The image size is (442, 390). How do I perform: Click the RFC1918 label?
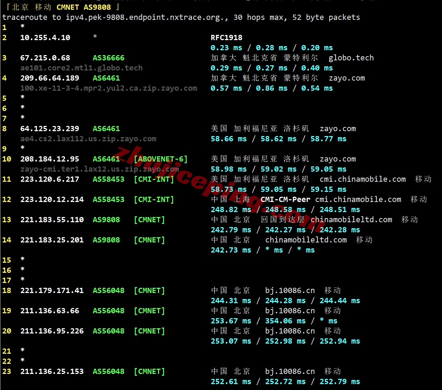pyautogui.click(x=226, y=38)
